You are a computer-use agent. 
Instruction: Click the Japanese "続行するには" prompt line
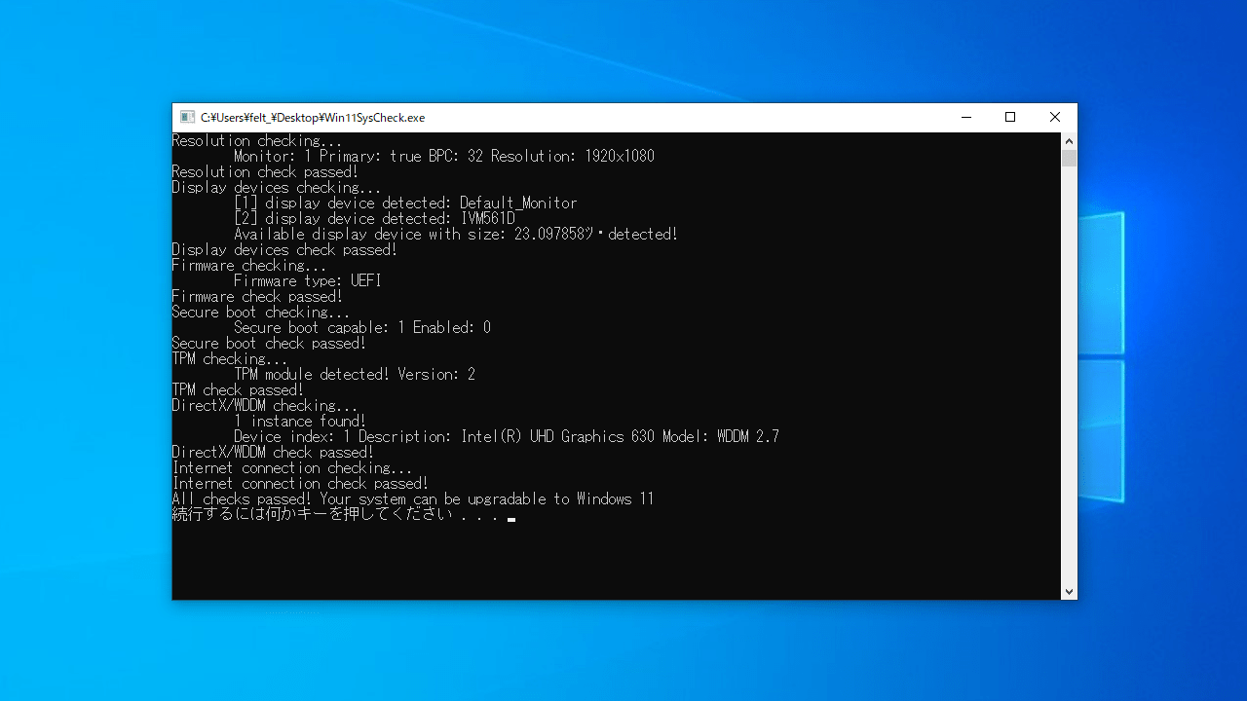(x=336, y=514)
